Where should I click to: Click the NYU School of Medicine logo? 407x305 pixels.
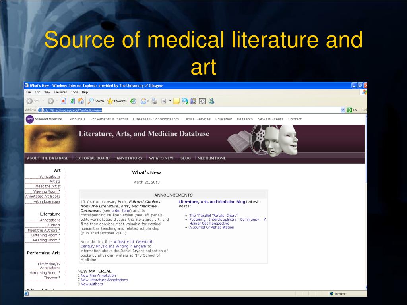[x=44, y=119]
